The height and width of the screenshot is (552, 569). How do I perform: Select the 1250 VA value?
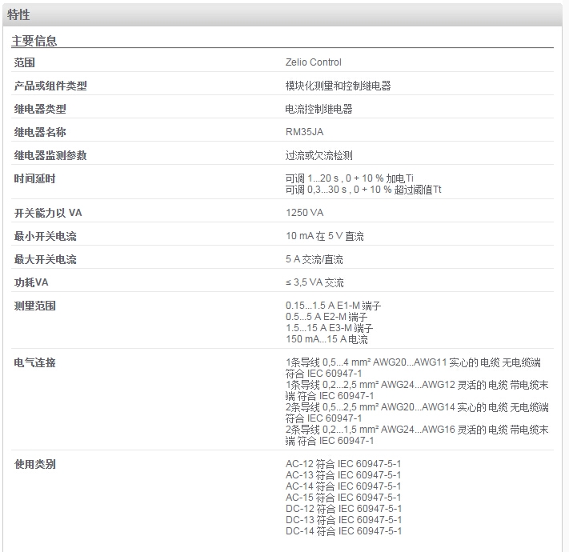click(304, 213)
